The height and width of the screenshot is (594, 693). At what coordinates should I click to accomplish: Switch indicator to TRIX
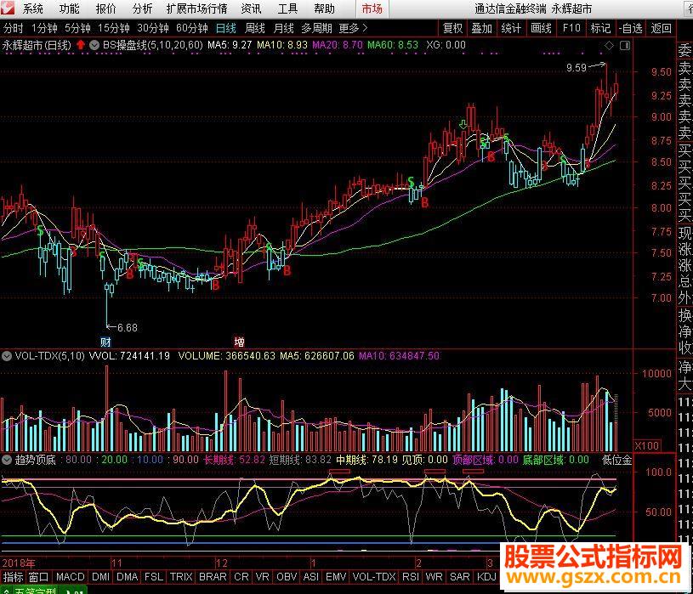click(x=181, y=577)
